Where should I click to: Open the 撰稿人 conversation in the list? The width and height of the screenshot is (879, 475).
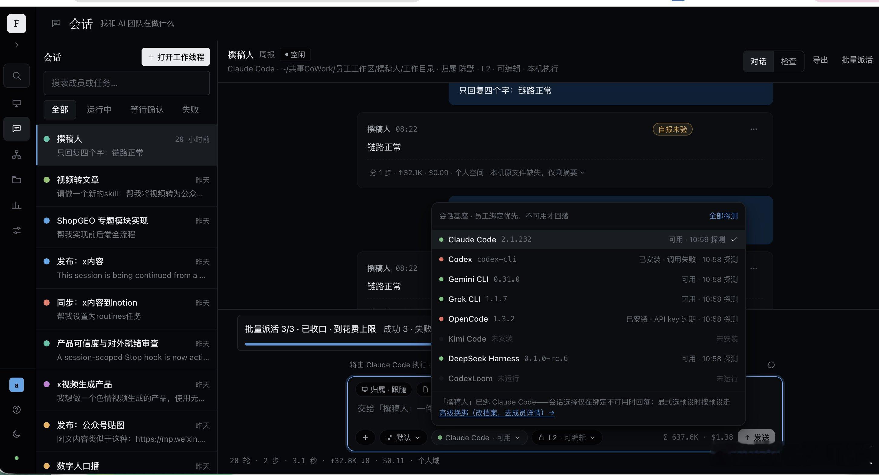point(127,145)
